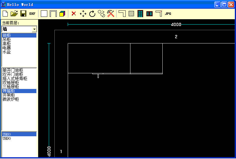Click the top 4000 dimension label

(x=176, y=25)
